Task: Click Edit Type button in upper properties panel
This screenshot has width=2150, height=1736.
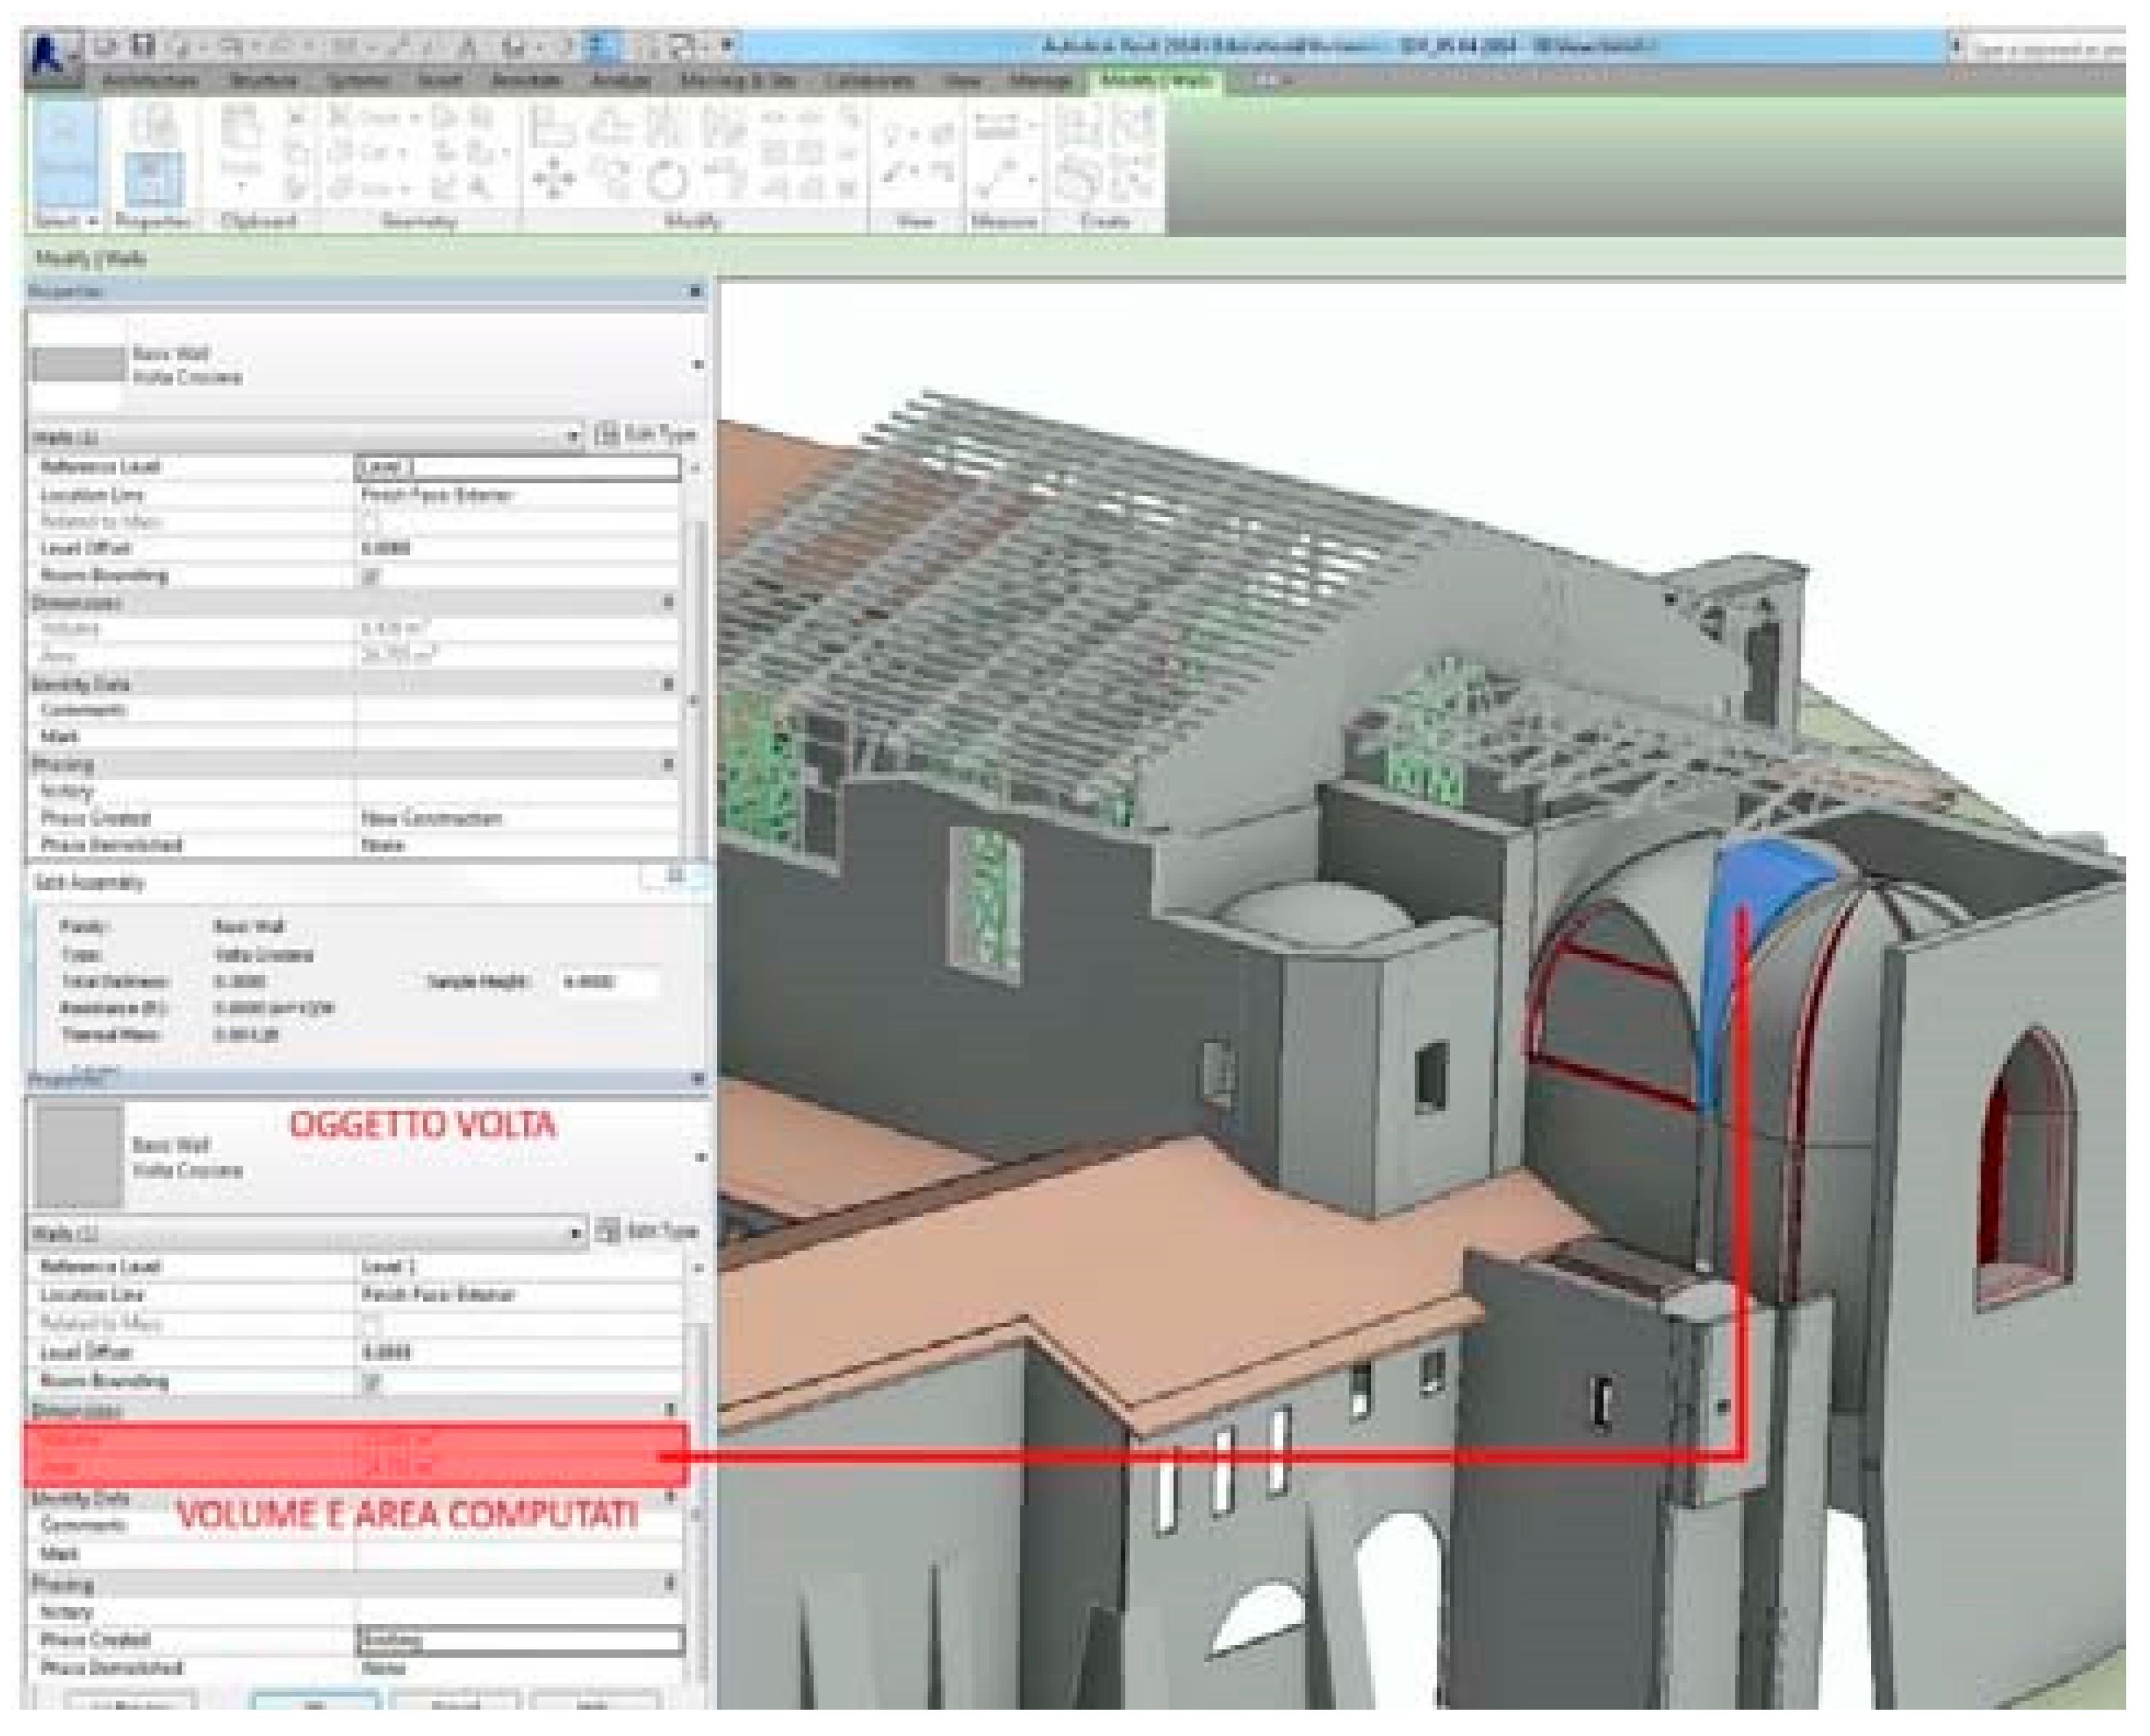Action: point(647,435)
